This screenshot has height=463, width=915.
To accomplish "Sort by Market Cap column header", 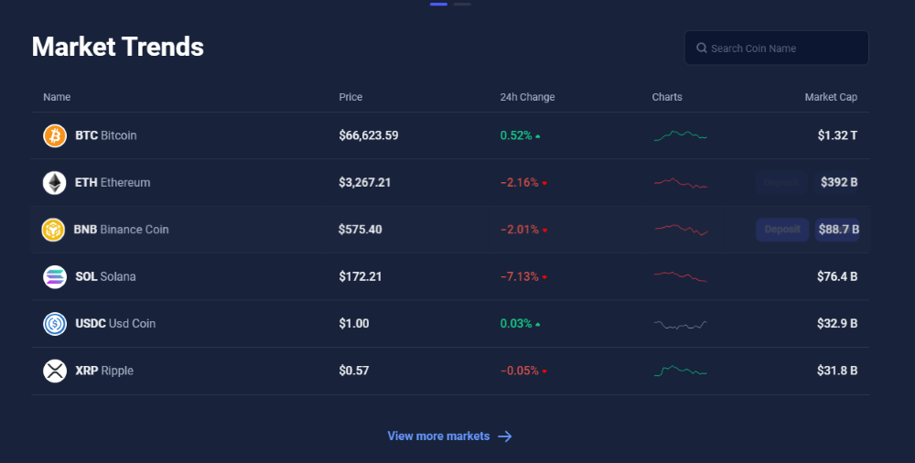I will click(x=831, y=97).
